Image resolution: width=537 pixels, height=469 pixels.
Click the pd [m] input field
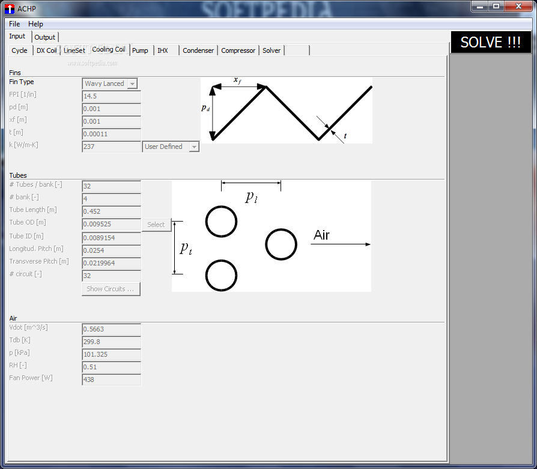[111, 109]
